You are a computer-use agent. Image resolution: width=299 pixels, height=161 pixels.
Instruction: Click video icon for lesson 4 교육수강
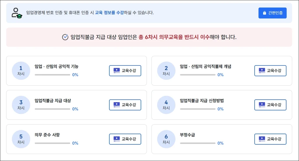pyautogui.click(x=262, y=105)
